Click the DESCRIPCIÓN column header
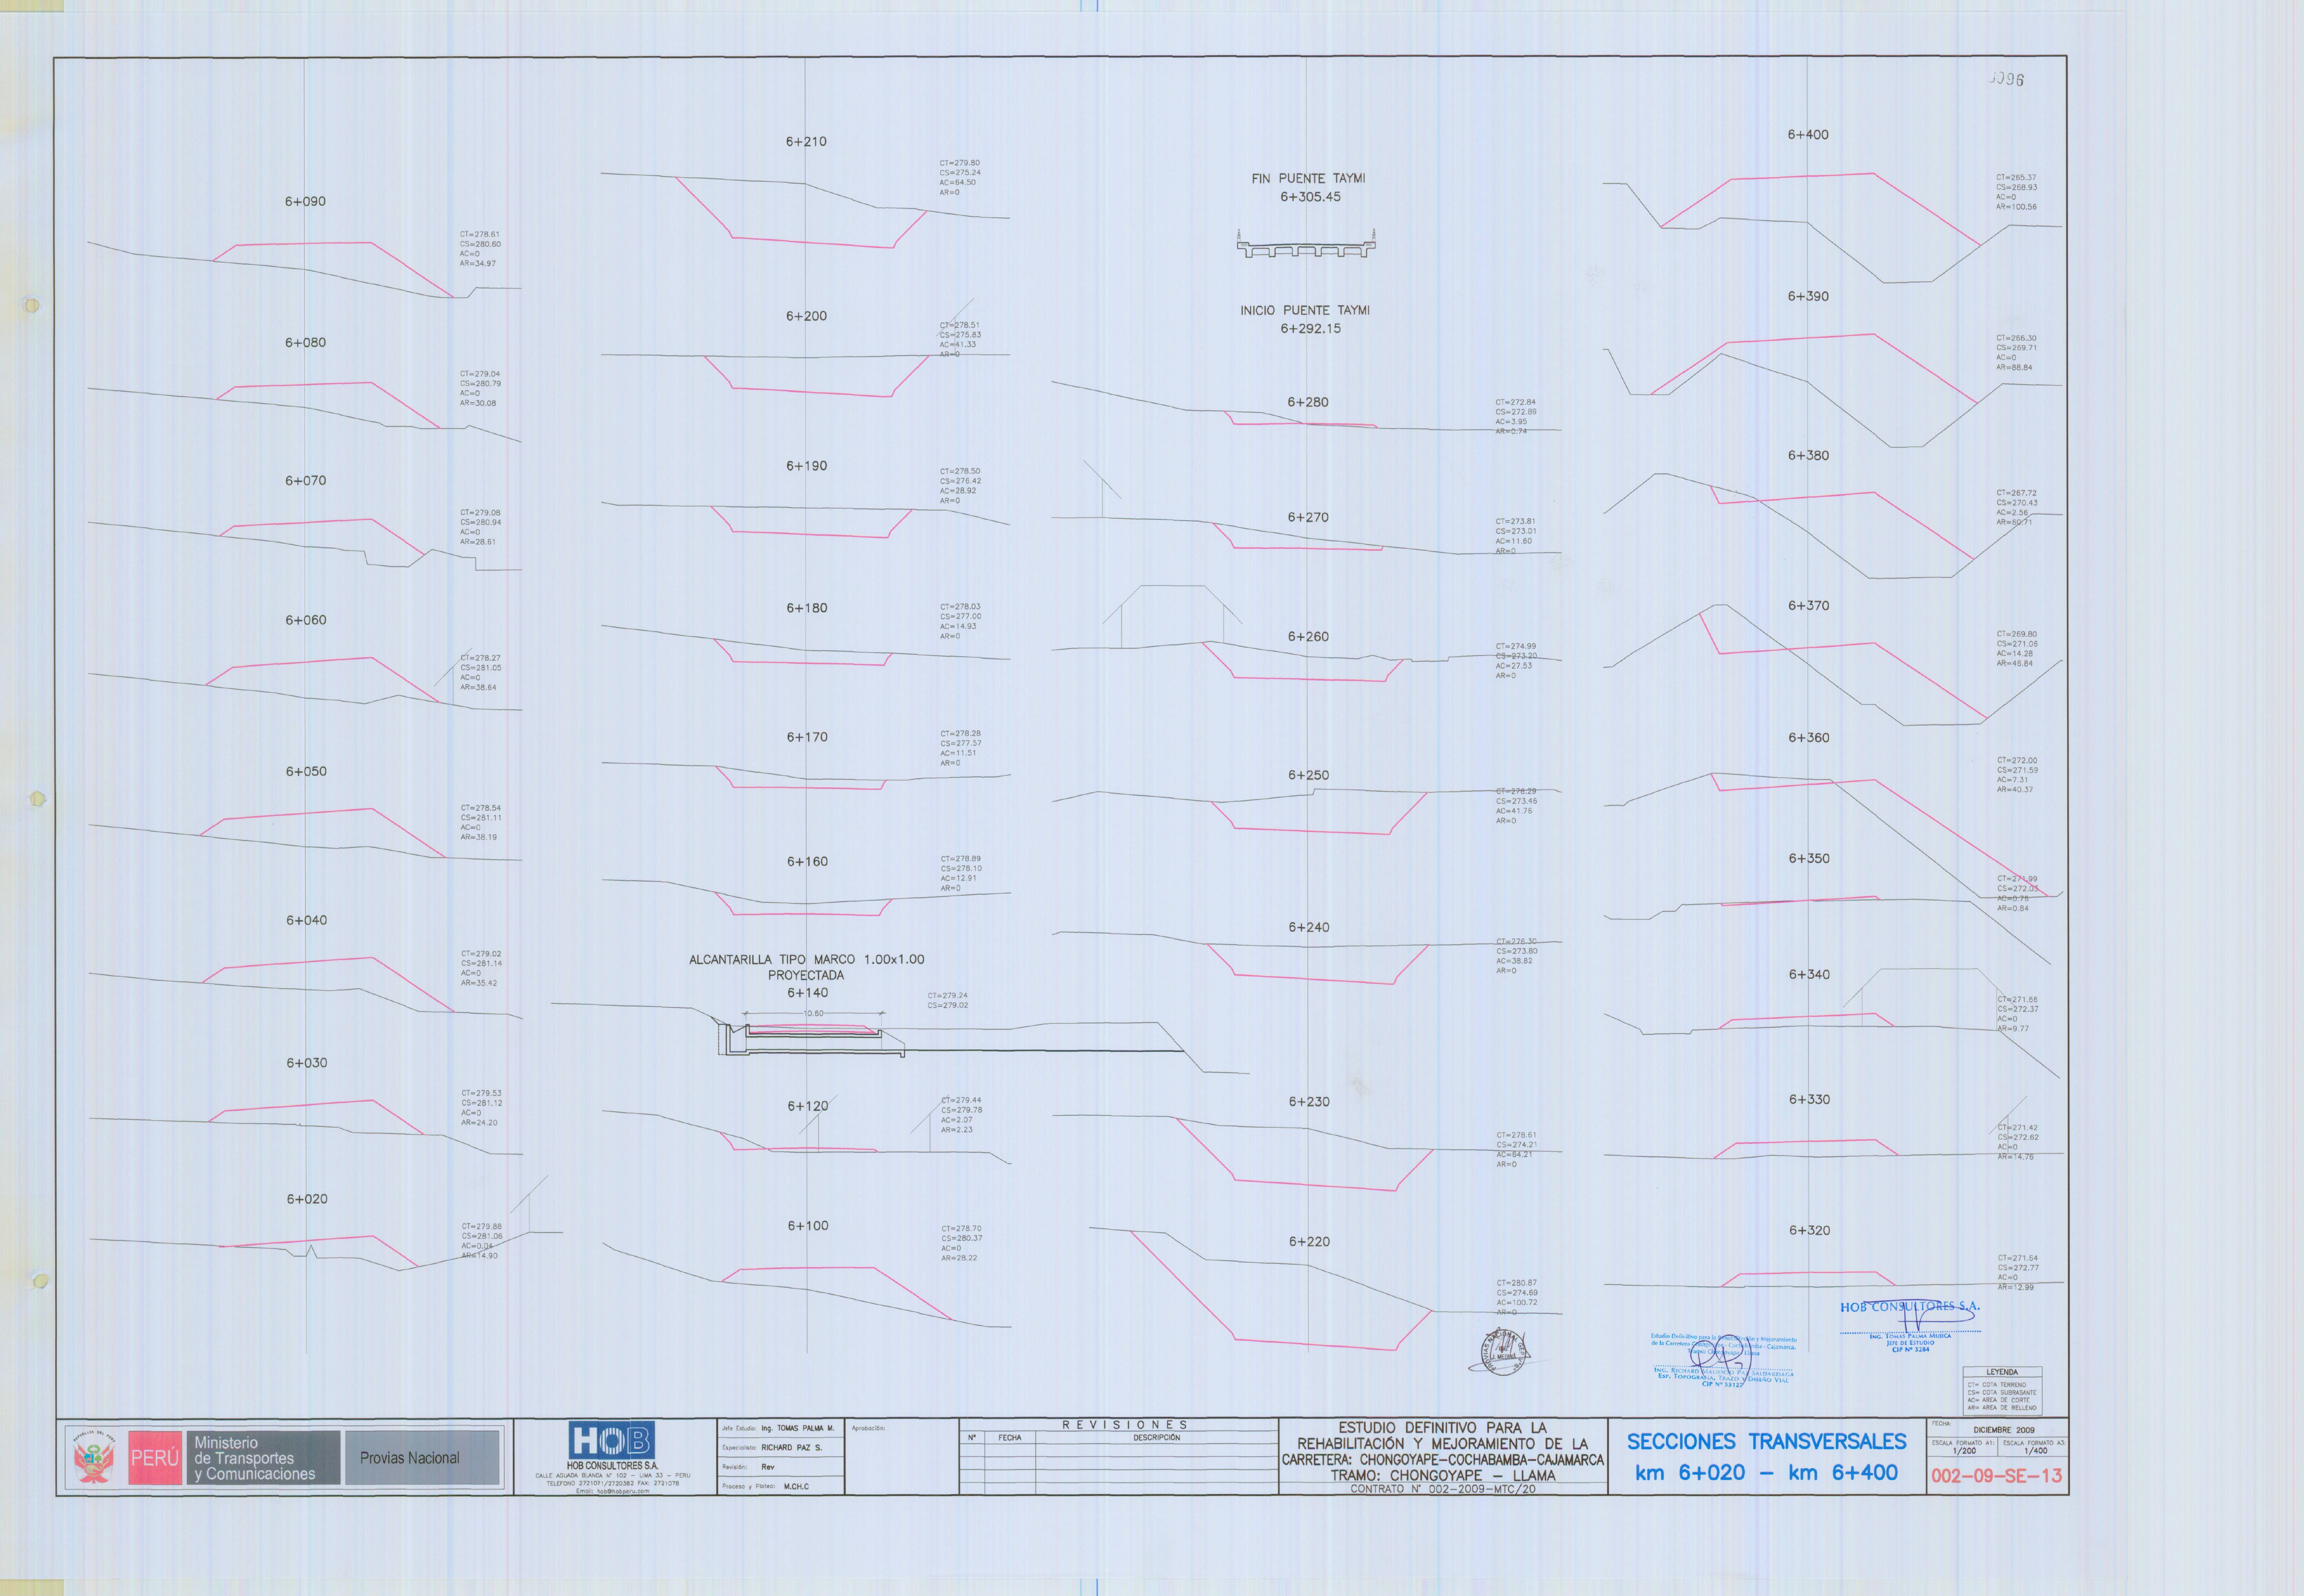Image resolution: width=2304 pixels, height=1596 pixels. tap(1156, 1438)
